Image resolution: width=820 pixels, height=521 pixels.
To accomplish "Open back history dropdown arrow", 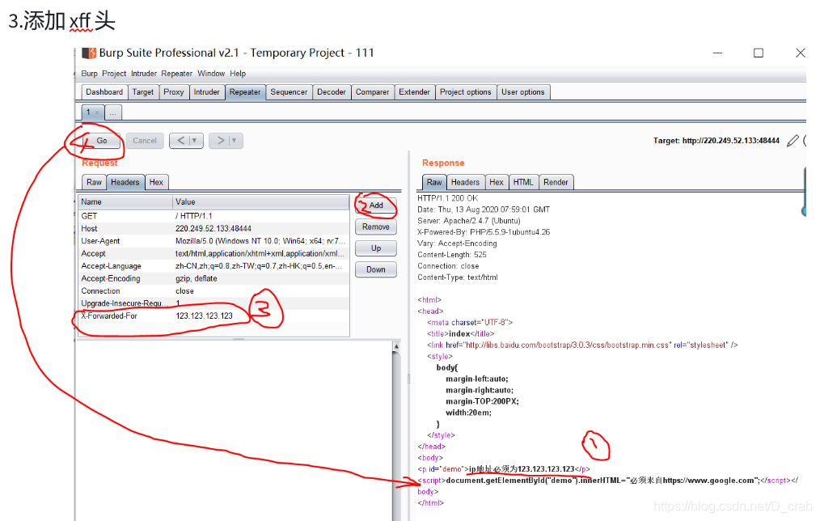I will click(x=195, y=141).
